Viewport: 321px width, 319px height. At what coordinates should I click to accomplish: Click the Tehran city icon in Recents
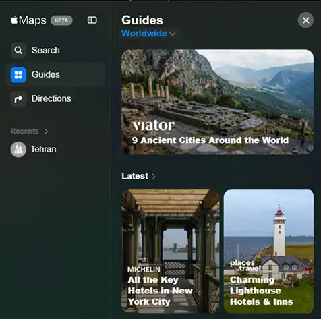[18, 149]
